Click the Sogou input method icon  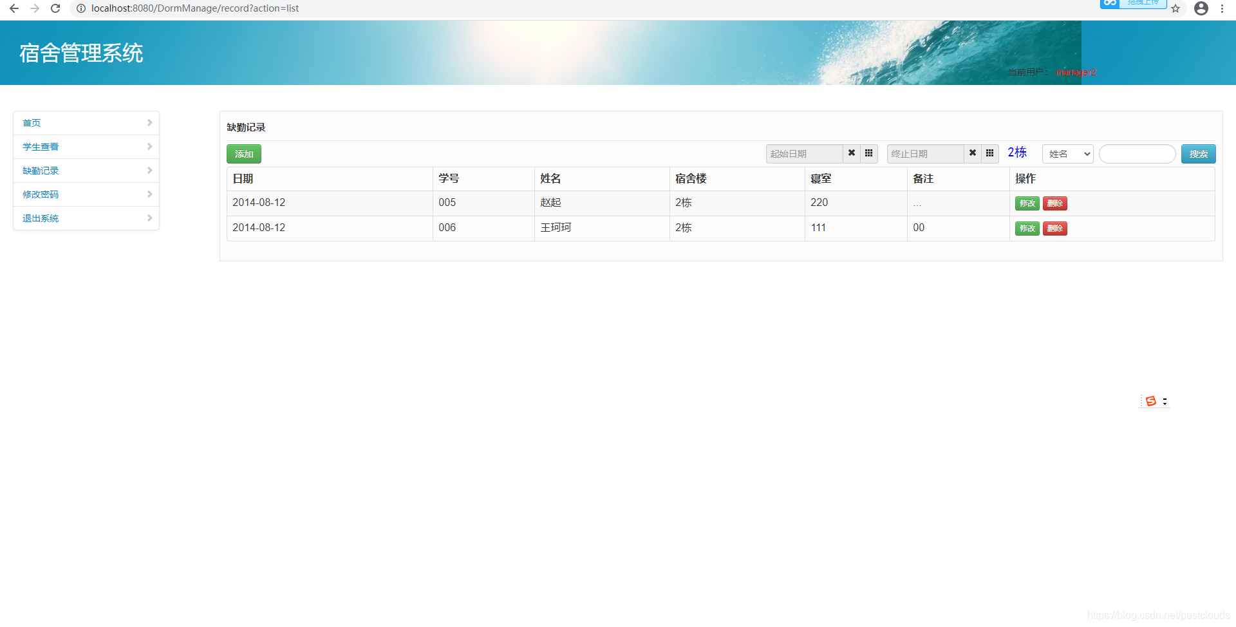tap(1151, 401)
